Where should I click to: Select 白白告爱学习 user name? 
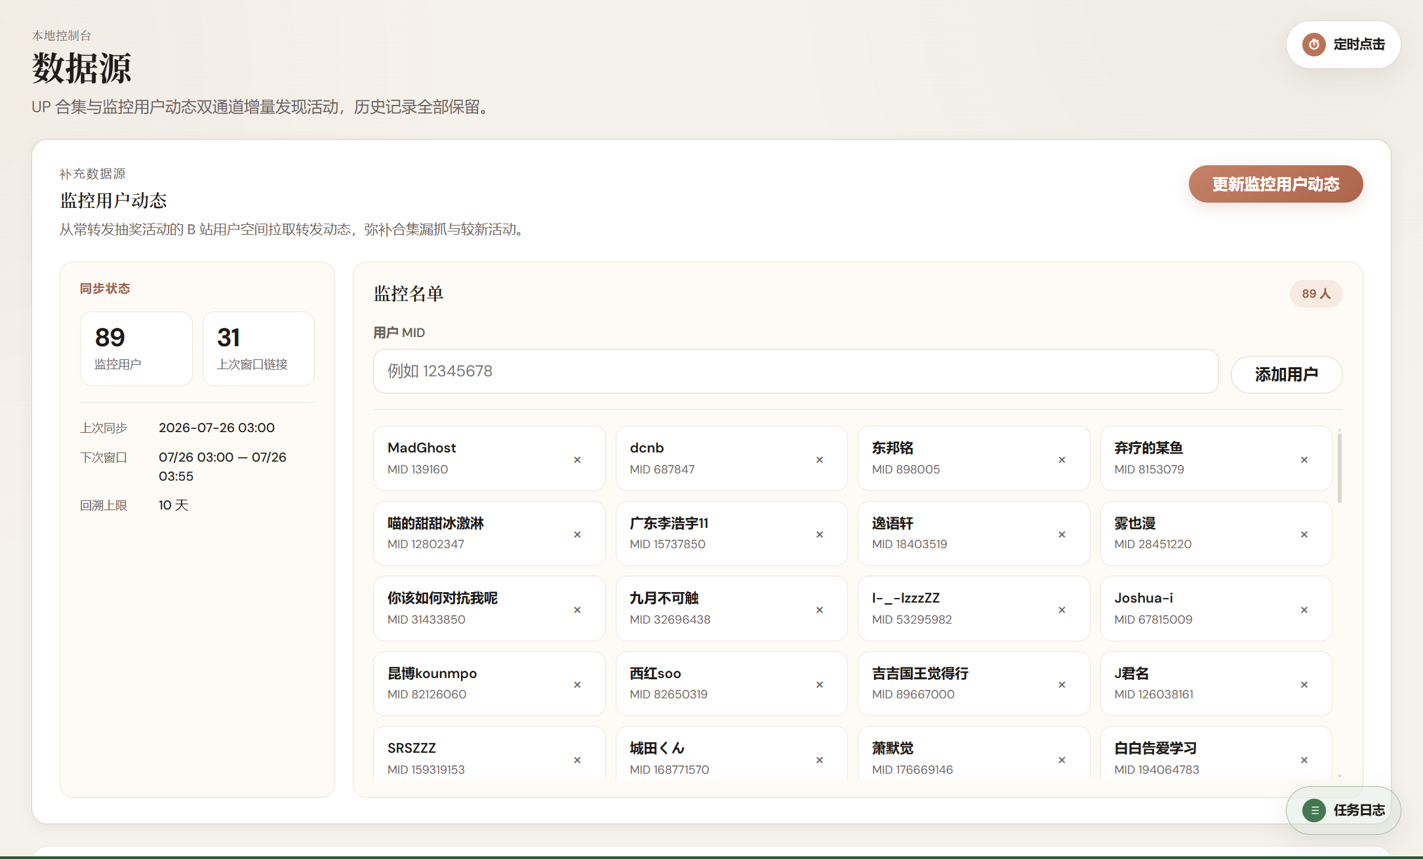click(1155, 748)
